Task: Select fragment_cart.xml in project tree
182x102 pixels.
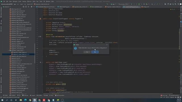Action: coord(15,39)
